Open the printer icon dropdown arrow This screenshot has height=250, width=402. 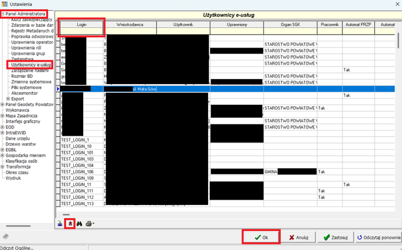[93, 224]
